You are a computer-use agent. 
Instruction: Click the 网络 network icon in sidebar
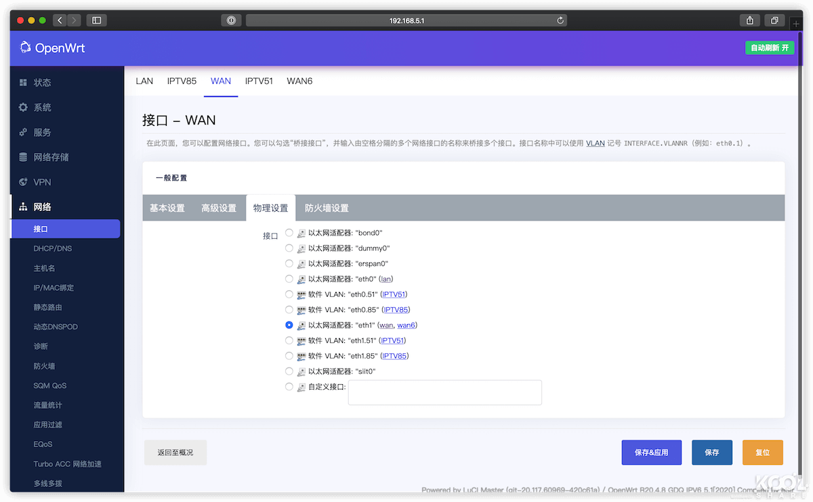22,207
